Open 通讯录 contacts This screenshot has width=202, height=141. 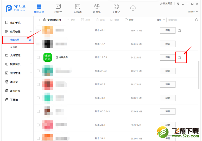12,82
